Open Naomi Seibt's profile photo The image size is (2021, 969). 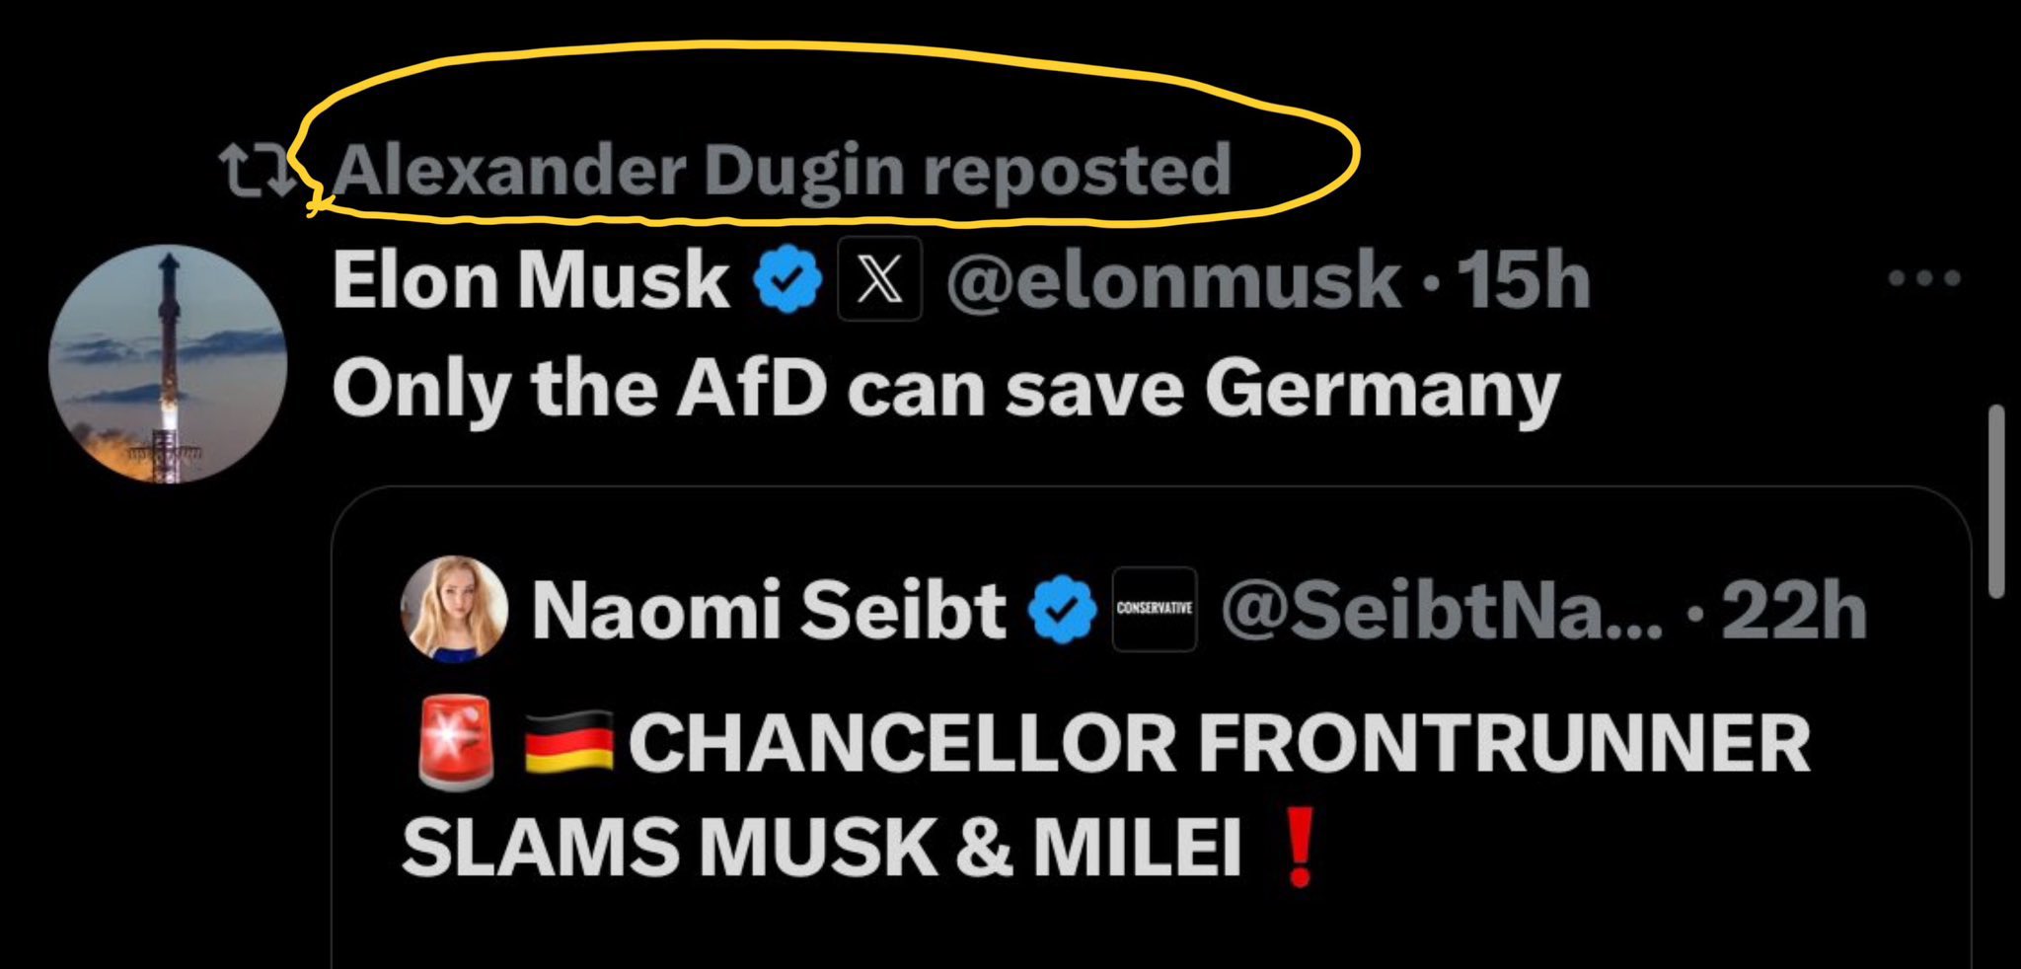(454, 608)
